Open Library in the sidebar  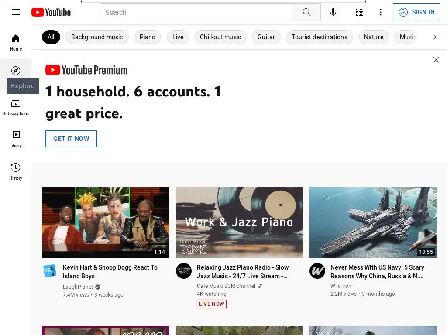[x=16, y=140]
